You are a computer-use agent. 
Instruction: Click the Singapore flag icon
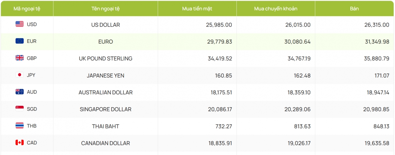point(19,108)
